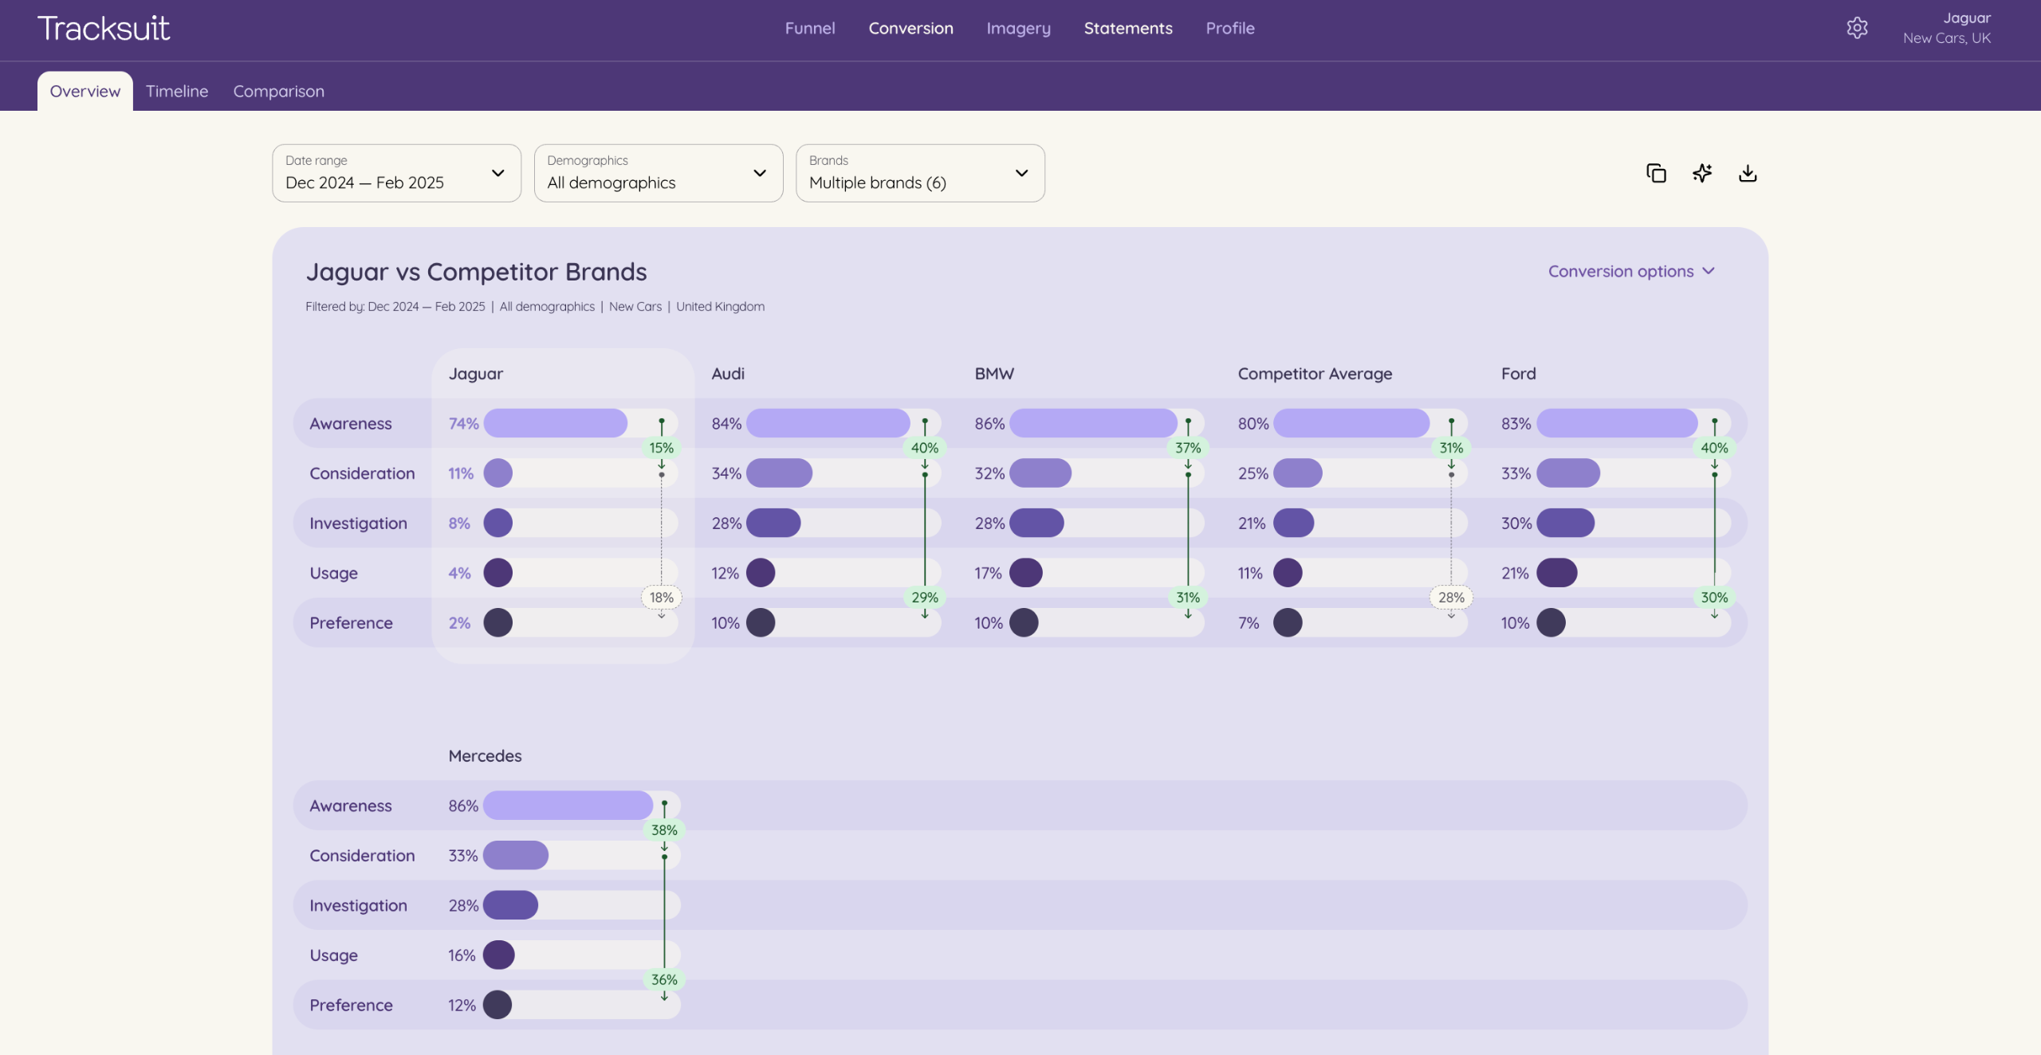The width and height of the screenshot is (2041, 1055).
Task: Click the Jaguar New Cars UK account label
Action: tap(1946, 29)
